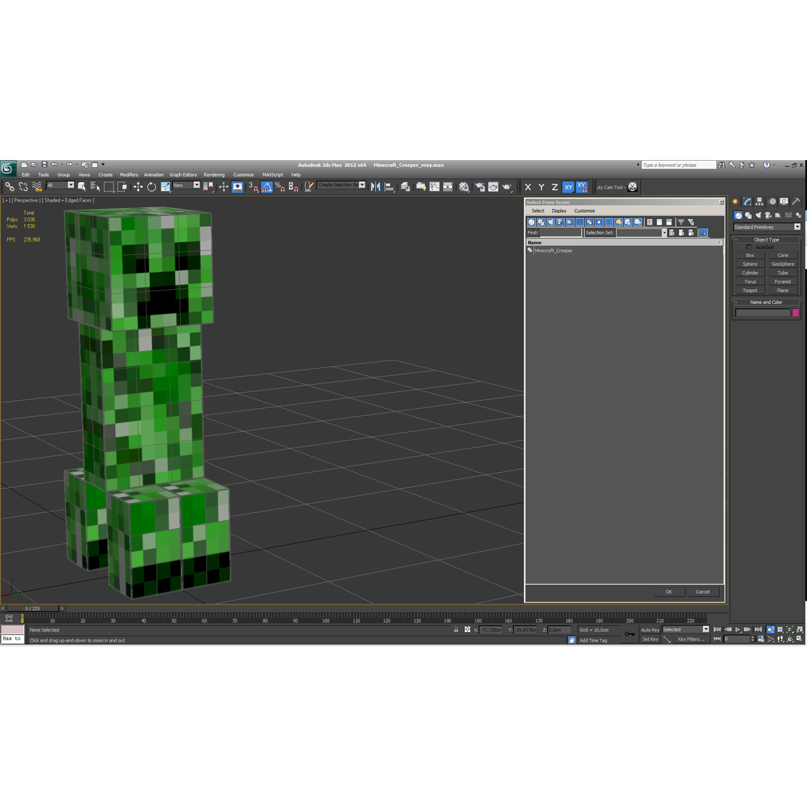Enable the Angle Snap toggle icon
The width and height of the screenshot is (807, 807).
(267, 186)
